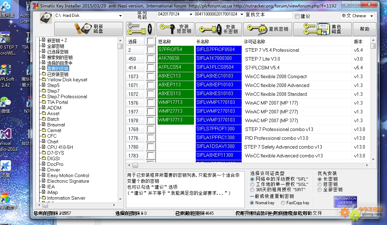This screenshot has width=387, height=225.
Task: Click the 安装短密钥 button
Action: [x=175, y=29]
